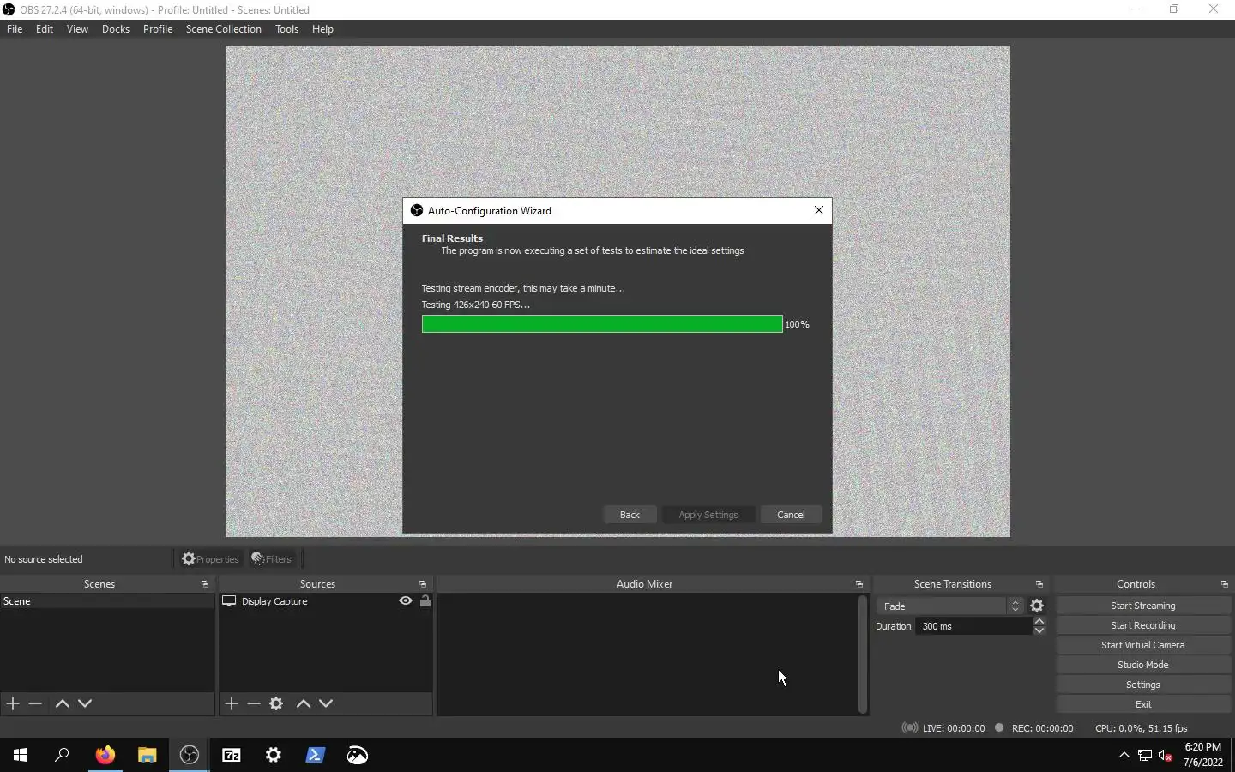Open taskbar search magnifier
The width and height of the screenshot is (1235, 772).
62,755
